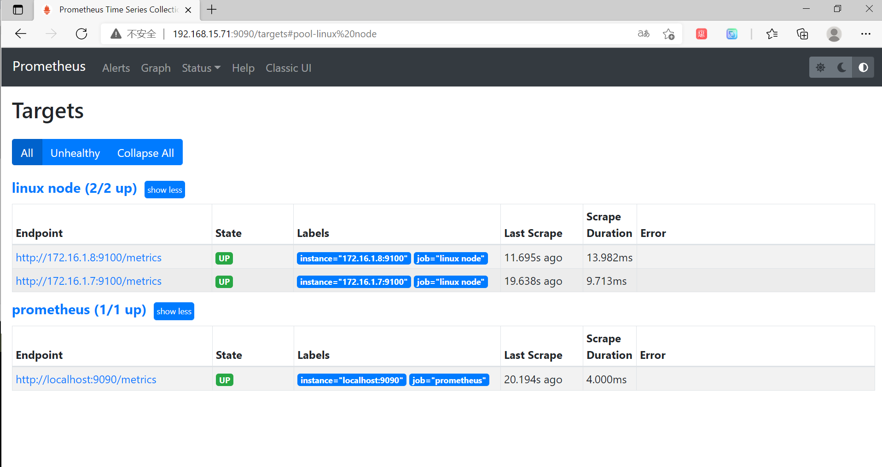Open http://172.16.1.7:9100/metrics endpoint
This screenshot has width=882, height=467.
(89, 281)
